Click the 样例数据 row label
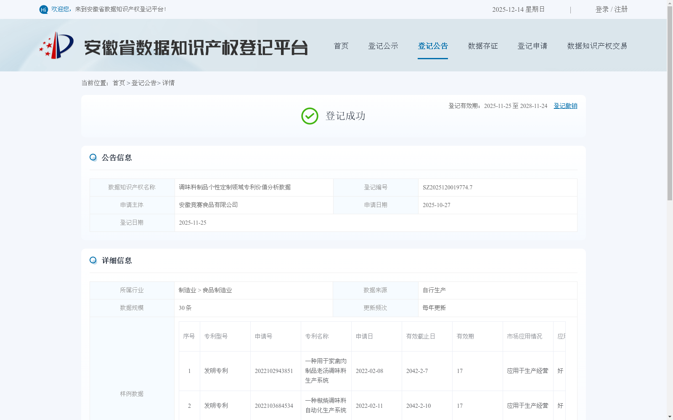 [x=132, y=394]
